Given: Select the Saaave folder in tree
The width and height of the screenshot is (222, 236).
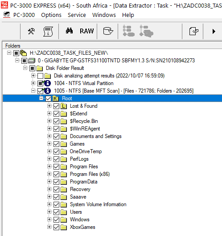Looking at the screenshot, I should click(x=78, y=197).
